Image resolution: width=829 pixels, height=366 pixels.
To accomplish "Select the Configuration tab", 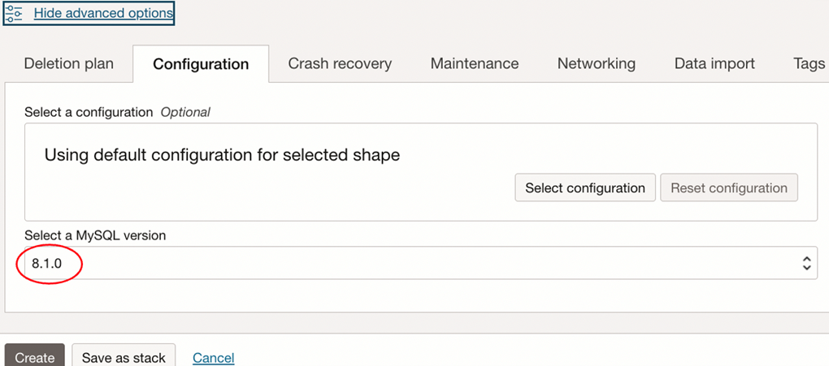I will pos(201,64).
